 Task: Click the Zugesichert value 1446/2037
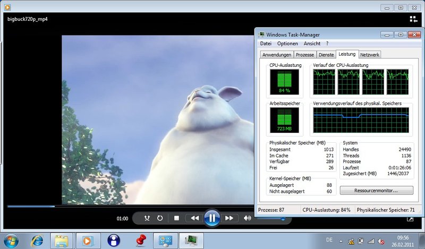click(398, 174)
